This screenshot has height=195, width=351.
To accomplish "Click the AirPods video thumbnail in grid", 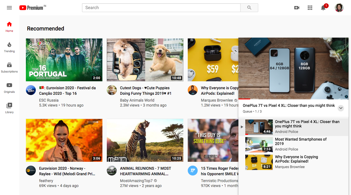I will [213, 60].
